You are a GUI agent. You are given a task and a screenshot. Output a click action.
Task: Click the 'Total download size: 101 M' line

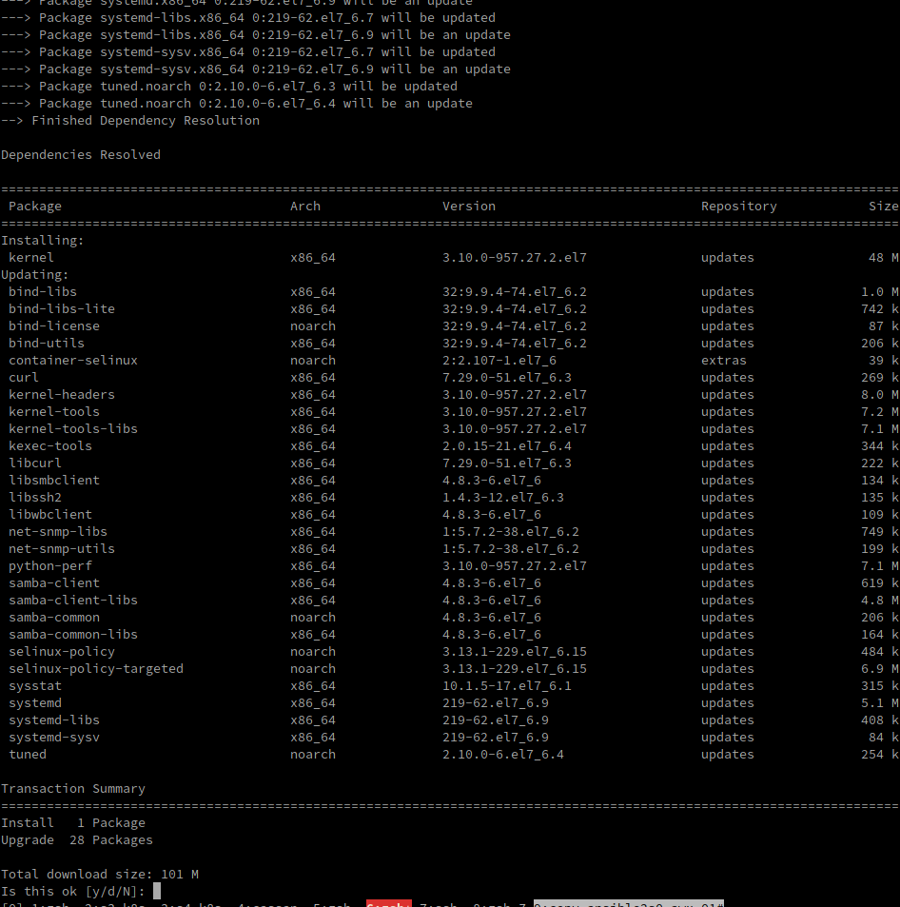tap(100, 875)
